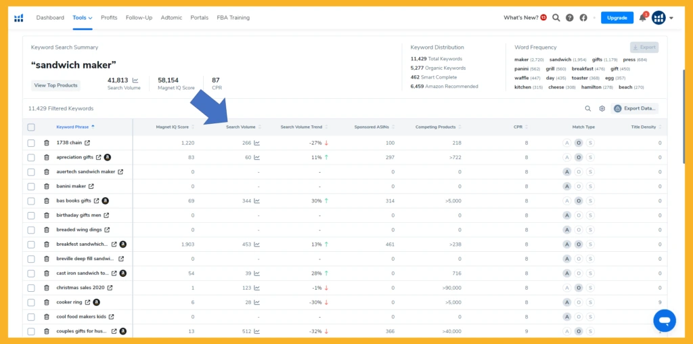Go to the Profits tab
The image size is (693, 344).
point(109,18)
